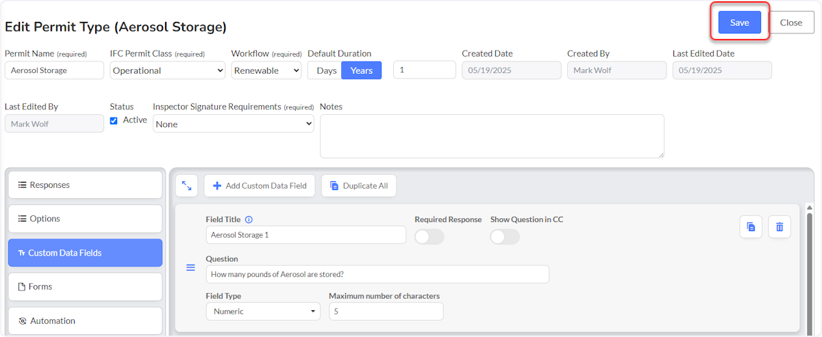The height and width of the screenshot is (337, 822).
Task: Click the Field Title info icon
Action: click(x=249, y=219)
